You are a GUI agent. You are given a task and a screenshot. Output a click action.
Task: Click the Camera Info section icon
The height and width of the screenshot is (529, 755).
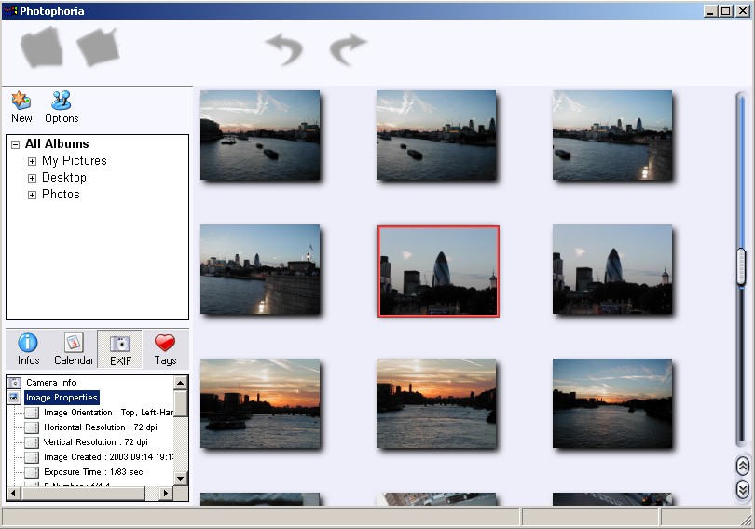[14, 383]
